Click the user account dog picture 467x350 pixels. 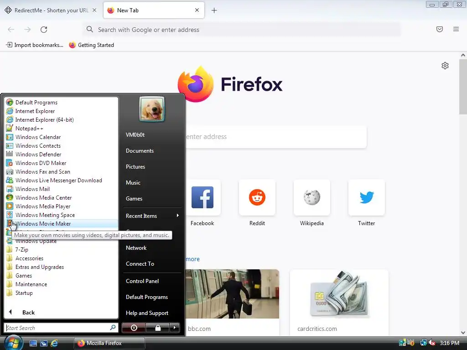click(151, 109)
